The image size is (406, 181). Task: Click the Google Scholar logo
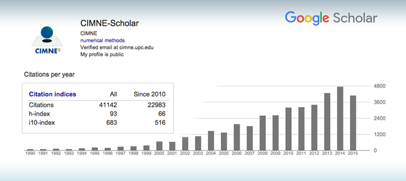pos(331,18)
